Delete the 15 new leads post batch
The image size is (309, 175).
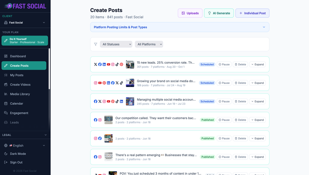tap(240, 65)
